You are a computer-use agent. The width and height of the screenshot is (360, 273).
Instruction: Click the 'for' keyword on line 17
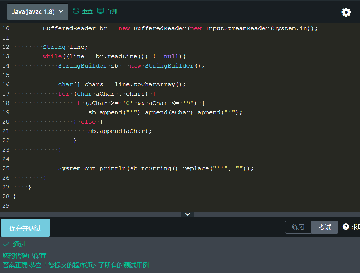pyautogui.click(x=64, y=94)
